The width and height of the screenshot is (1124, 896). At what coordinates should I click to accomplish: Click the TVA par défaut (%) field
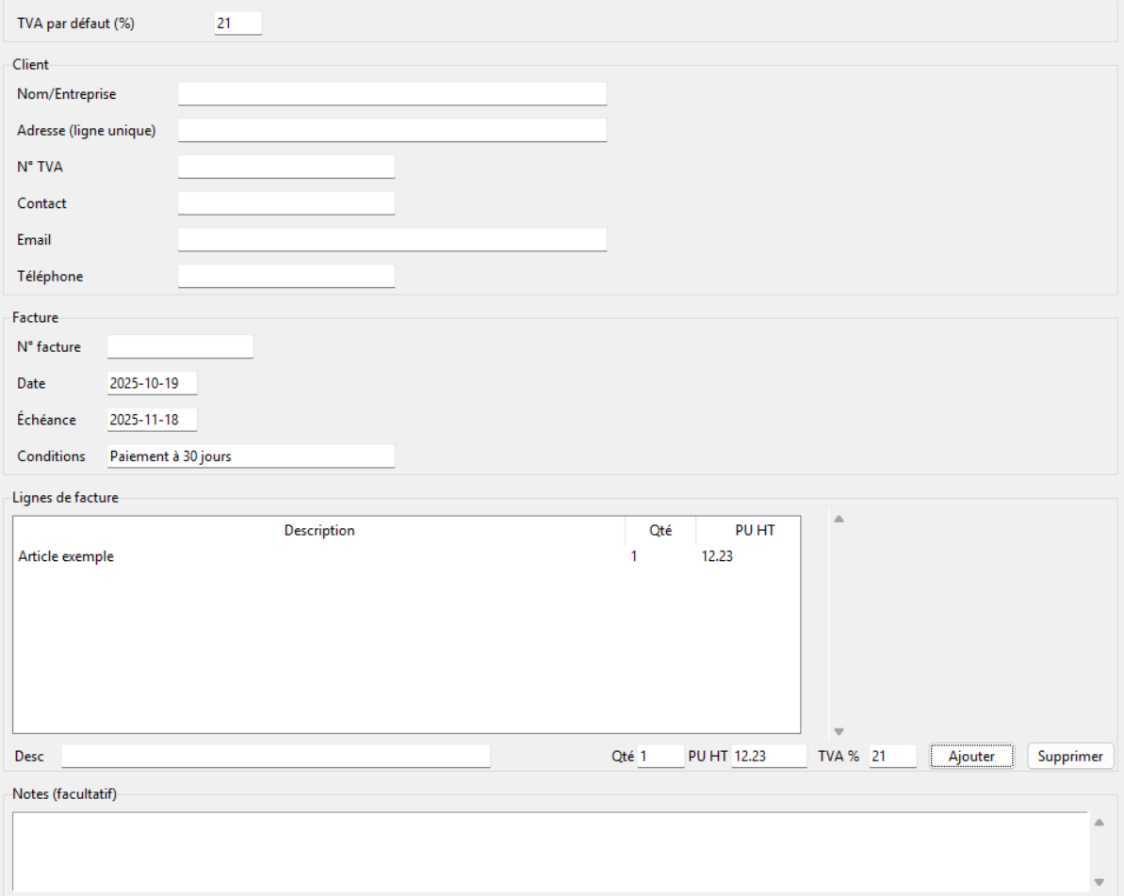coord(238,24)
